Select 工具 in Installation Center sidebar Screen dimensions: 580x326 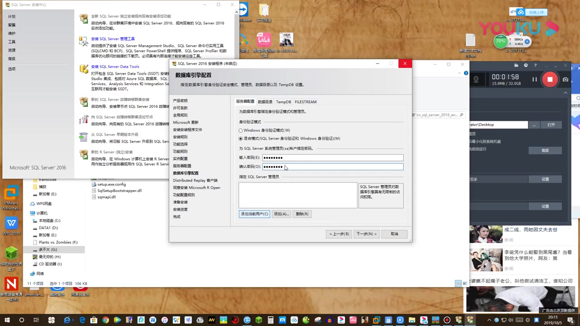pos(12,42)
